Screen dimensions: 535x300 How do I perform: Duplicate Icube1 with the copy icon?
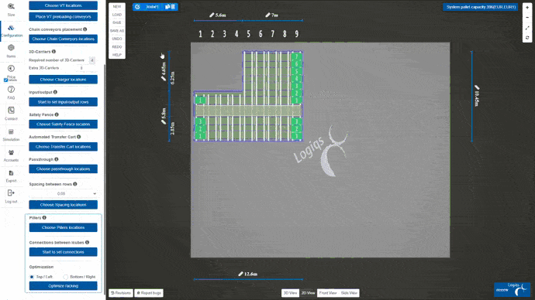[x=167, y=6]
